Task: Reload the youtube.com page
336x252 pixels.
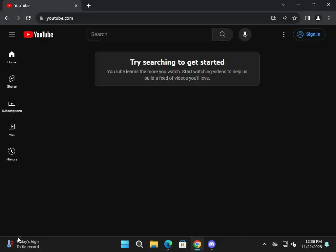Action: pos(28,18)
